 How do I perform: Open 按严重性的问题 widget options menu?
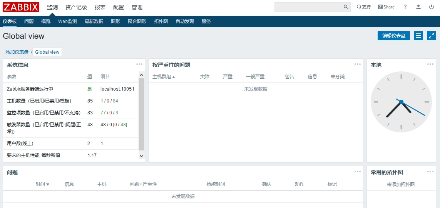[x=358, y=64]
